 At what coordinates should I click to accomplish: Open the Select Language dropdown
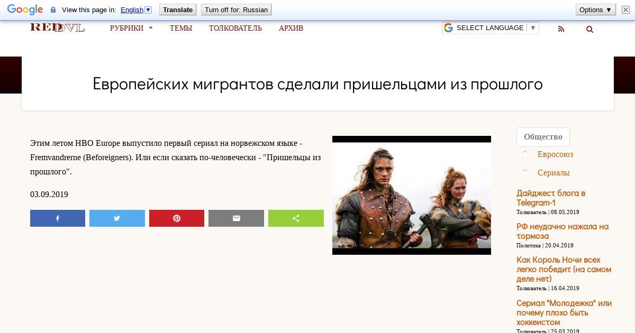(491, 28)
